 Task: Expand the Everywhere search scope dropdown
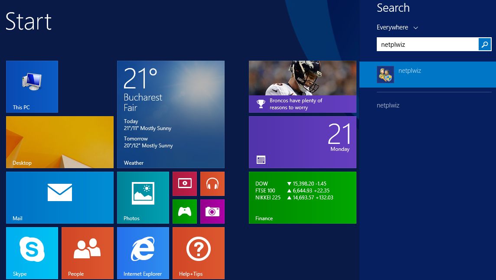pyautogui.click(x=397, y=28)
